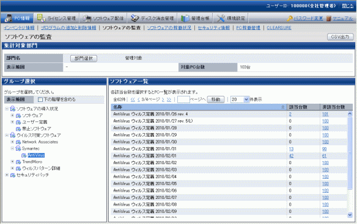
Task: Expand ウィルスパターン詳細 tree node
Action: pyautogui.click(x=12, y=168)
